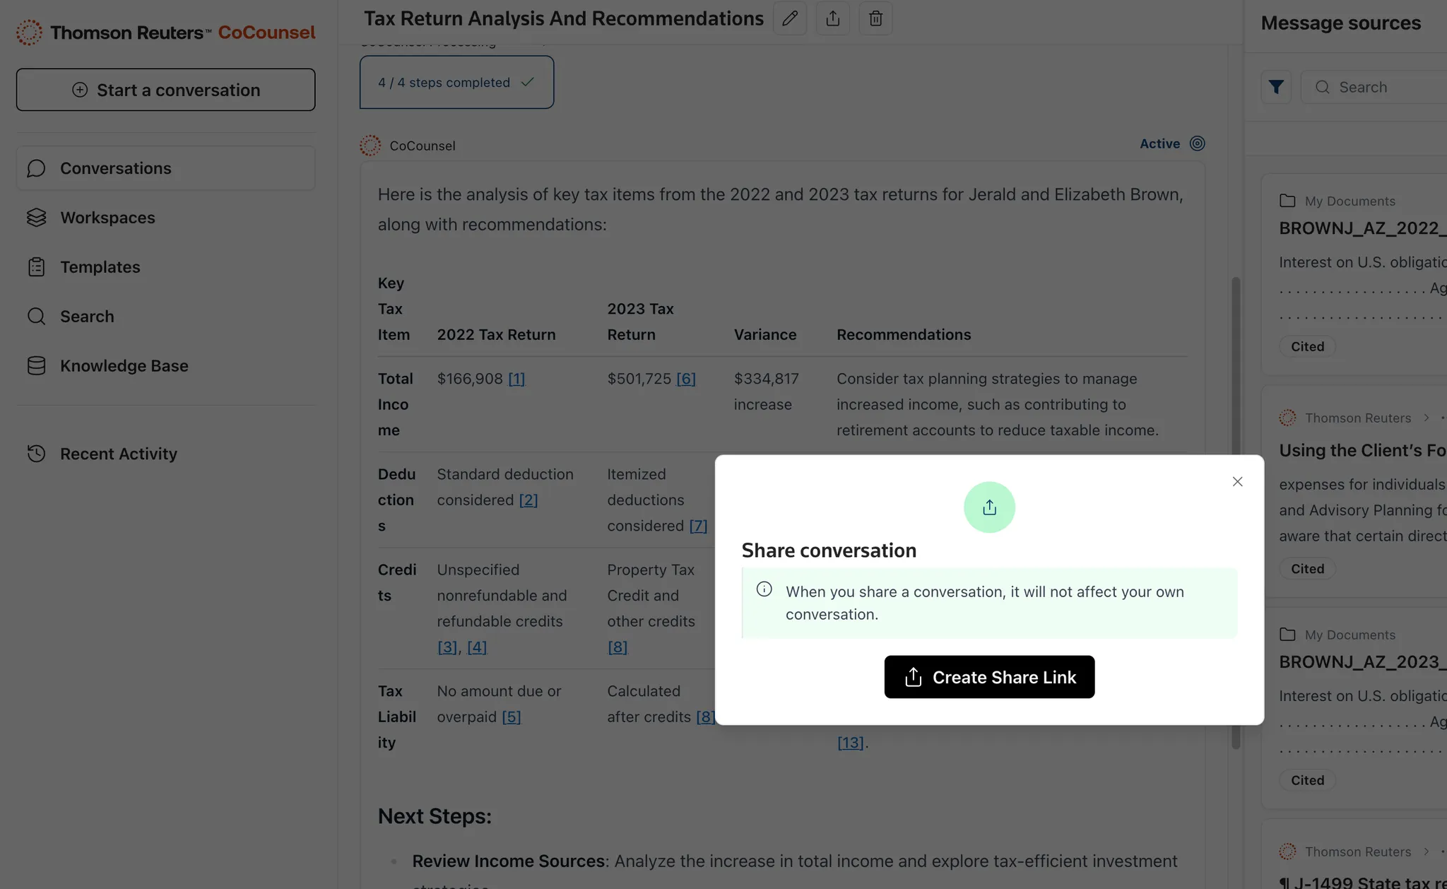
Task: Close the Share conversation dialog
Action: pyautogui.click(x=1237, y=481)
